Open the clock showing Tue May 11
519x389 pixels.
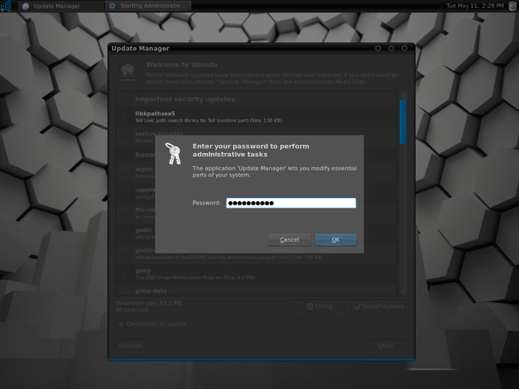click(475, 6)
